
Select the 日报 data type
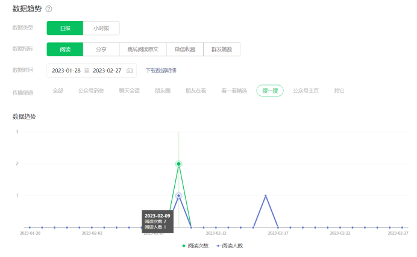[65, 28]
